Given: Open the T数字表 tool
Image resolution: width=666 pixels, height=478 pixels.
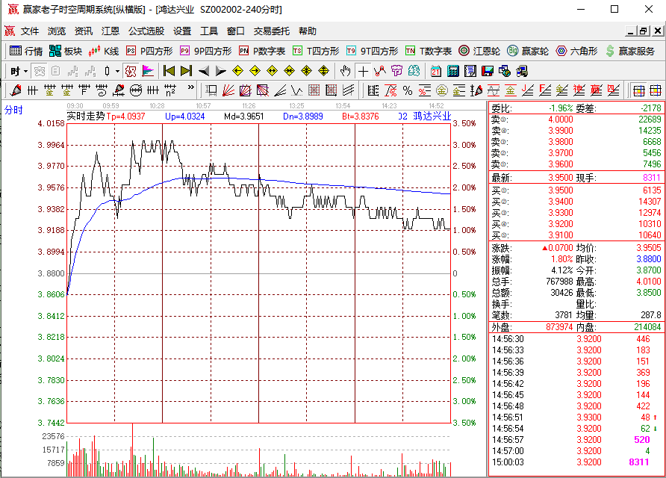Looking at the screenshot, I should pyautogui.click(x=428, y=51).
